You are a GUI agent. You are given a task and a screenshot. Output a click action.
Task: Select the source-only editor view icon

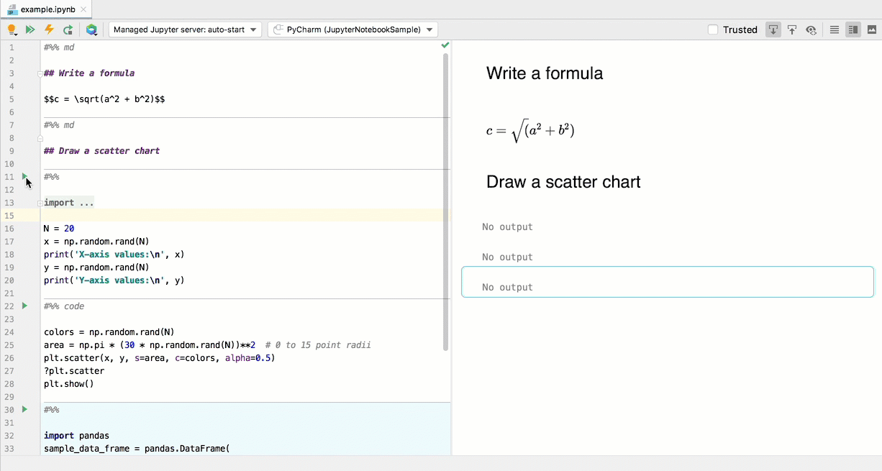(834, 29)
